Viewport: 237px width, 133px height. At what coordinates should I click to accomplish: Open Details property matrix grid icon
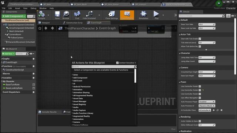point(228,16)
